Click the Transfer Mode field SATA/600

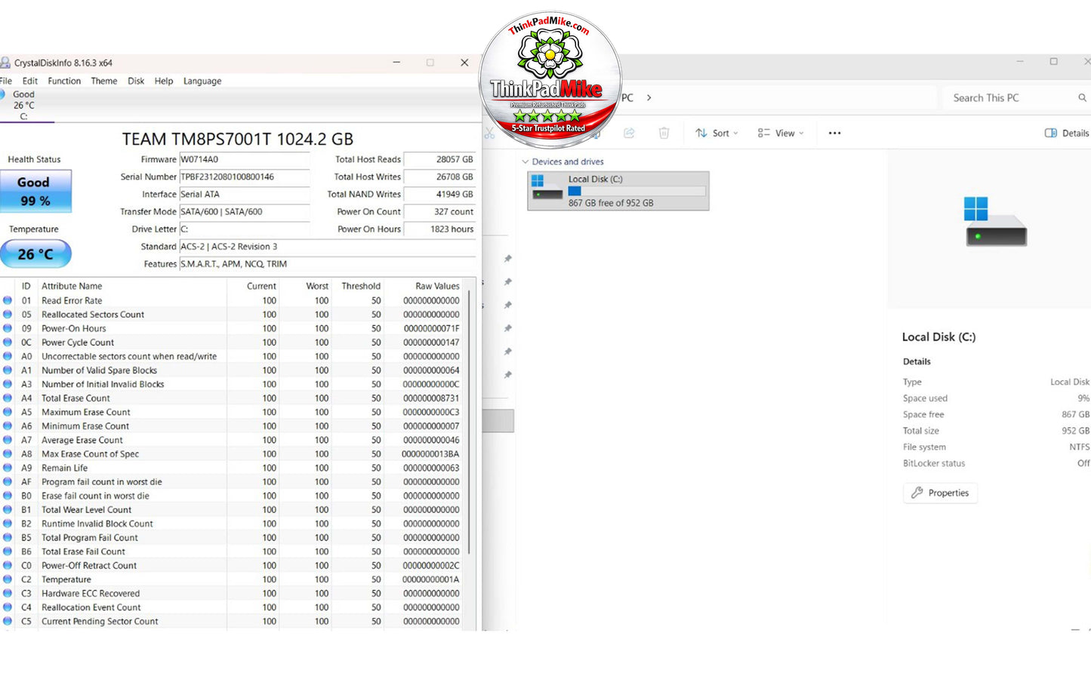pos(244,211)
